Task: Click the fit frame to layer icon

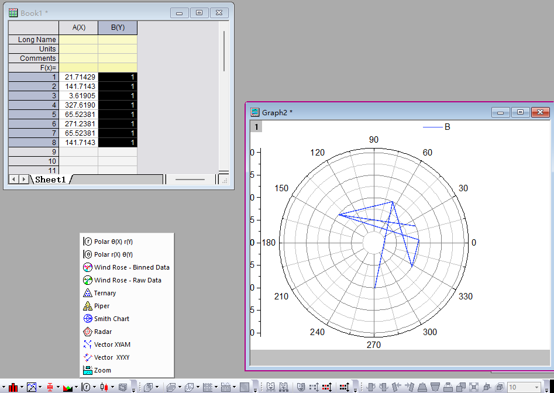Action: pos(474,387)
